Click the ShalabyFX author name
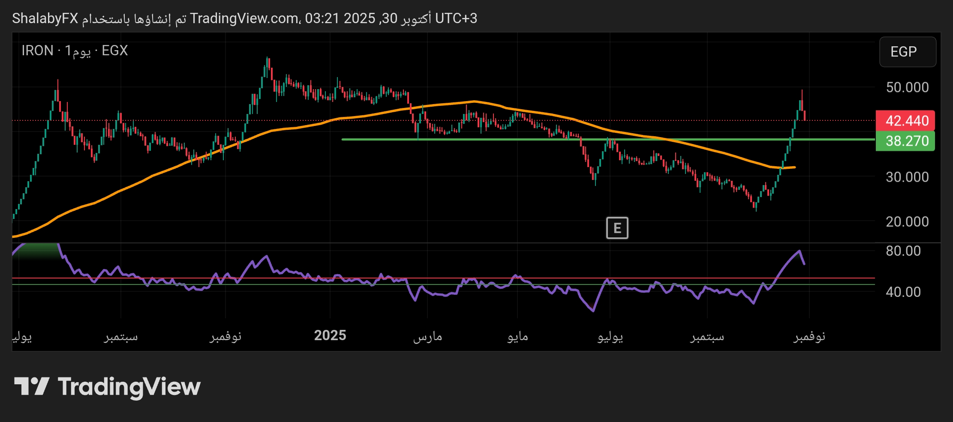Viewport: 953px width, 422px height. point(45,18)
